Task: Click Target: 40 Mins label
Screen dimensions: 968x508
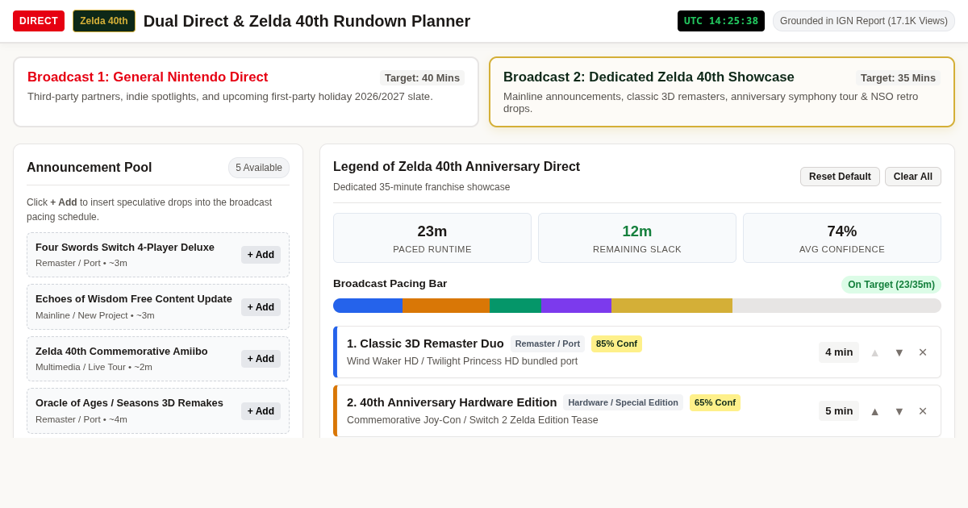Action: coord(422,78)
